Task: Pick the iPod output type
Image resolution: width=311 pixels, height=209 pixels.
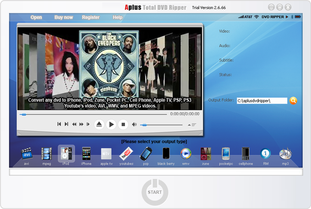Action: [x=66, y=154]
